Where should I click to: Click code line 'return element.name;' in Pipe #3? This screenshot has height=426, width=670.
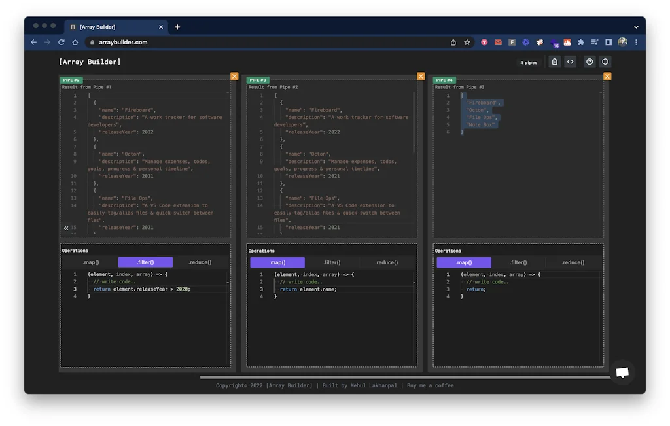click(x=308, y=289)
